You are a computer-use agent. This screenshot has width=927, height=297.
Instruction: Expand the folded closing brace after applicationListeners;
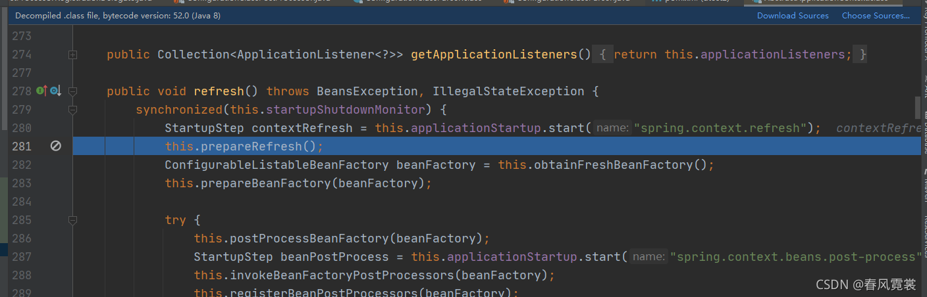(x=862, y=55)
